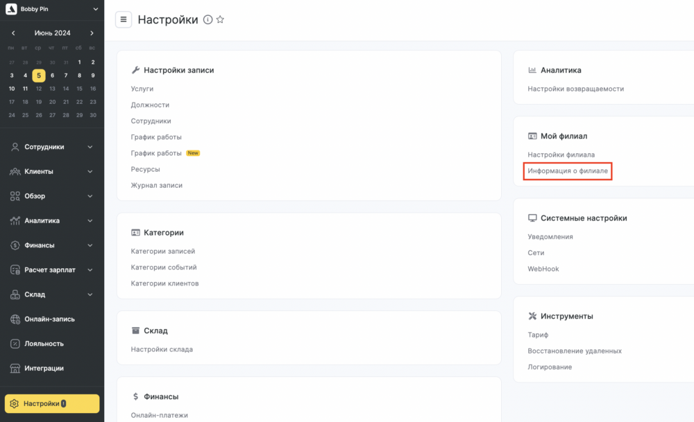
Task: Click the Лояльность percent icon
Action: pyautogui.click(x=15, y=344)
